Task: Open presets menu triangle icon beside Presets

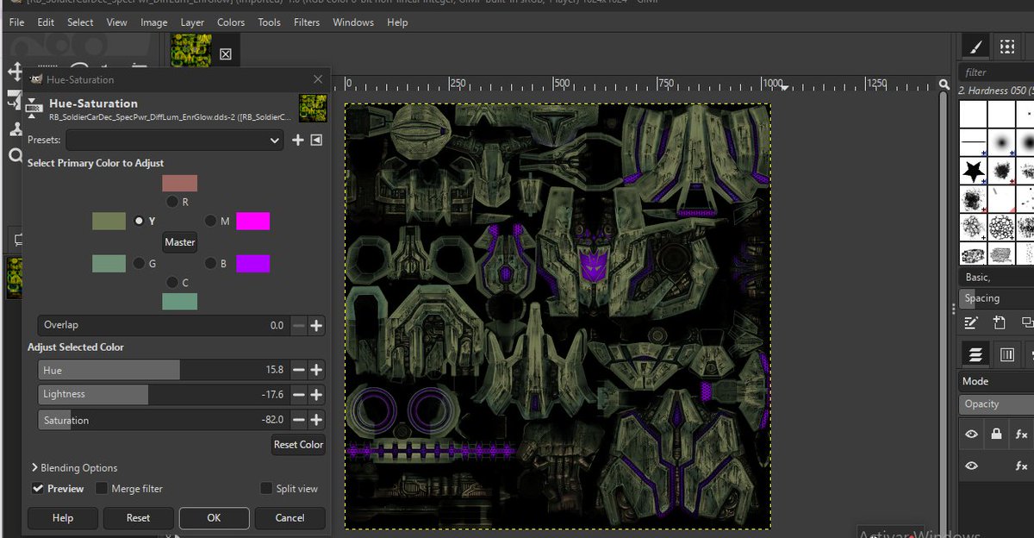Action: [316, 140]
